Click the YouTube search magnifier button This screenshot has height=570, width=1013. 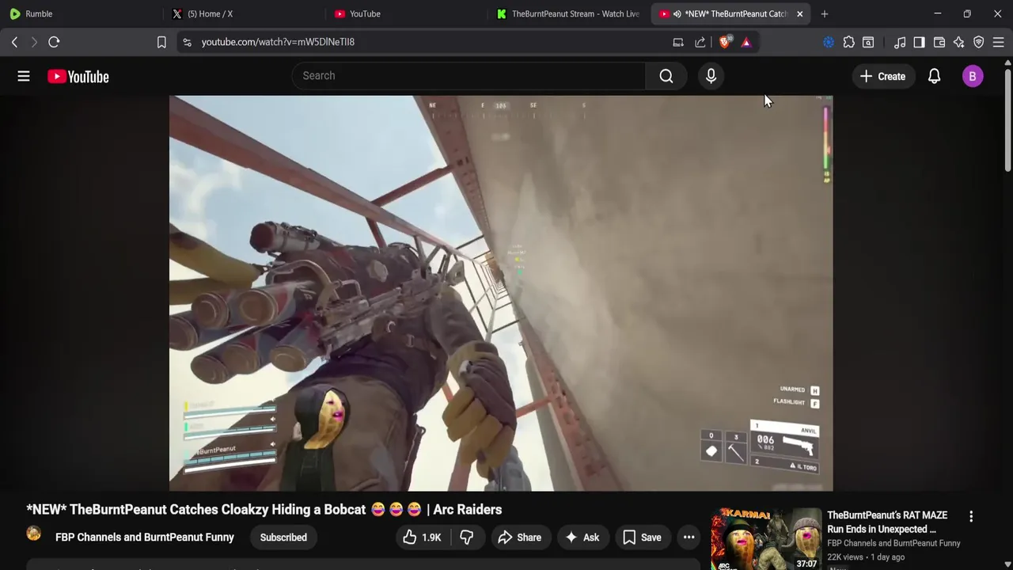666,76
